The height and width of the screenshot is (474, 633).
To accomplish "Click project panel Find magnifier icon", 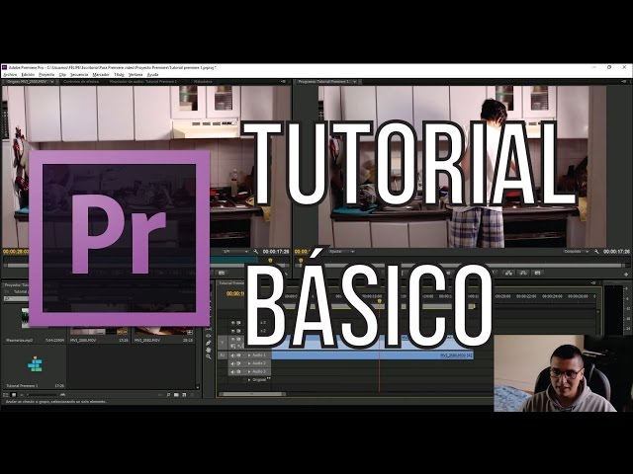I will pos(168,395).
